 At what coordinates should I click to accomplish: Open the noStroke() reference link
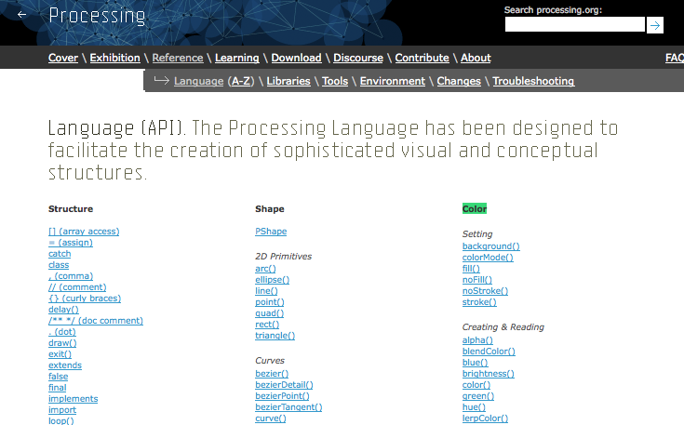tap(485, 291)
